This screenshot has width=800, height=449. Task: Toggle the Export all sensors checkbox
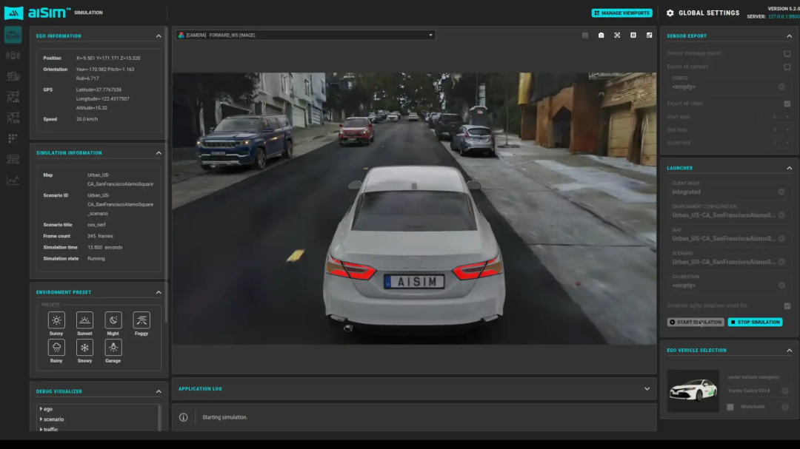tap(787, 67)
